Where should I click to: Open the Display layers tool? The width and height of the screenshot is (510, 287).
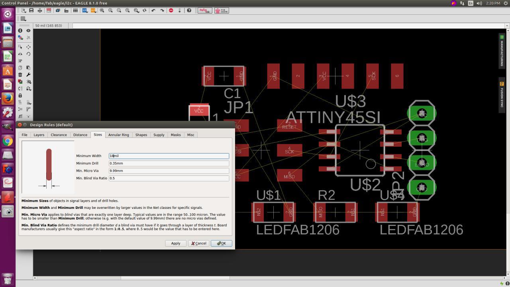click(20, 37)
